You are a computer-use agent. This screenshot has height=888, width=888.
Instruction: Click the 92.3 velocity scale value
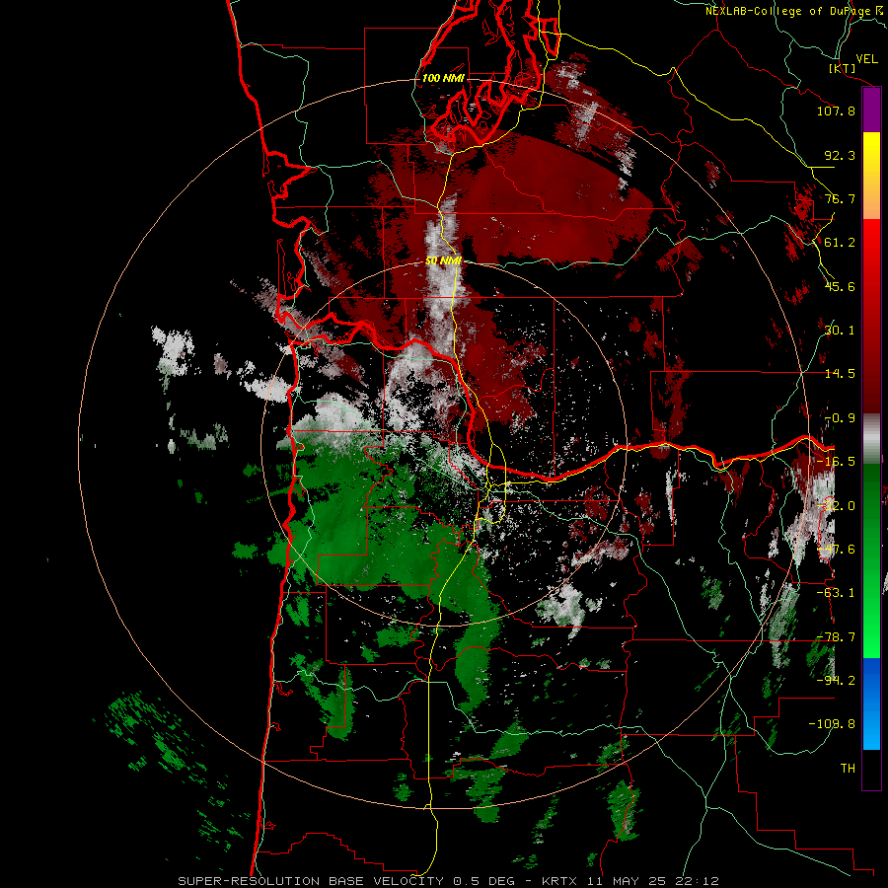(x=840, y=155)
